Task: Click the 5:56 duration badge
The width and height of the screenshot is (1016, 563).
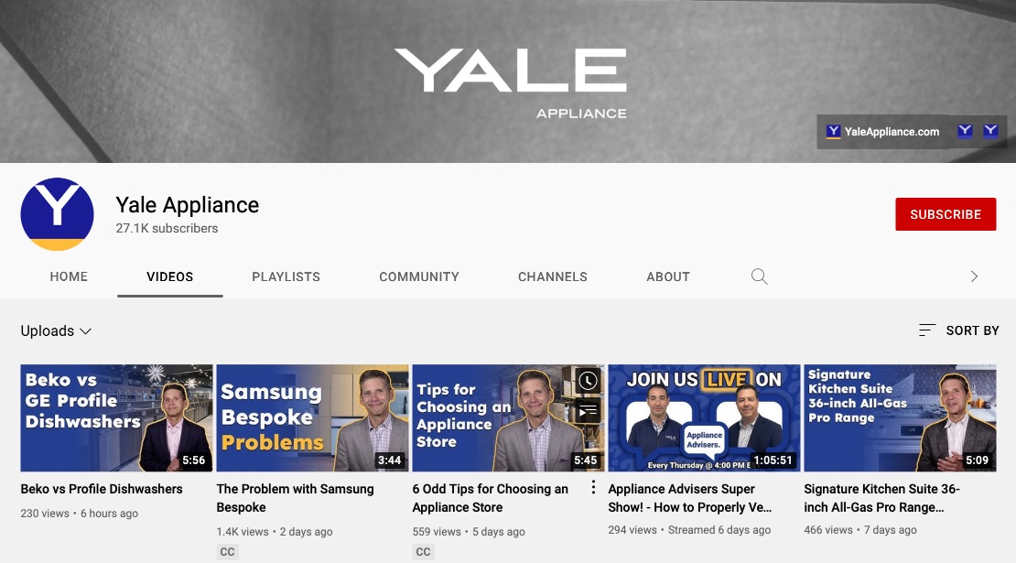Action: click(x=194, y=460)
